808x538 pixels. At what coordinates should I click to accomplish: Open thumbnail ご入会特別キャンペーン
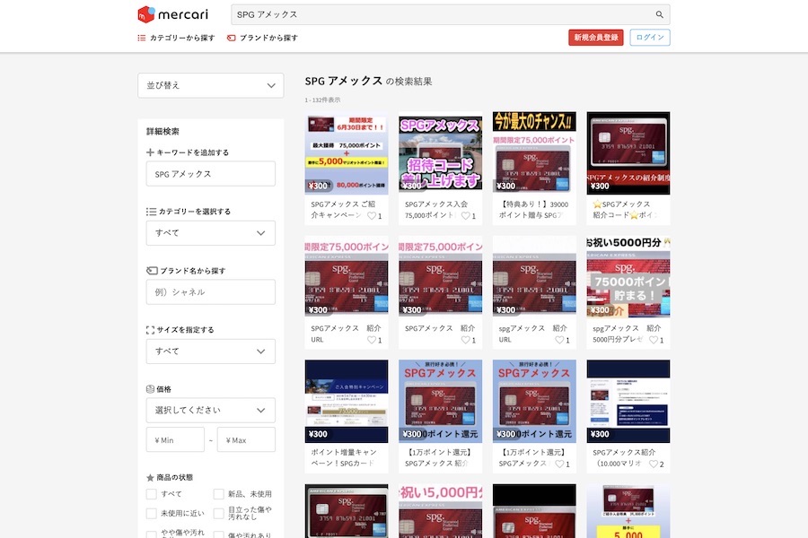click(347, 401)
